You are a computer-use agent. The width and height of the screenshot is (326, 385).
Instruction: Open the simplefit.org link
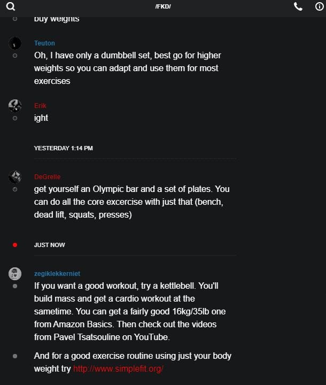[118, 369]
